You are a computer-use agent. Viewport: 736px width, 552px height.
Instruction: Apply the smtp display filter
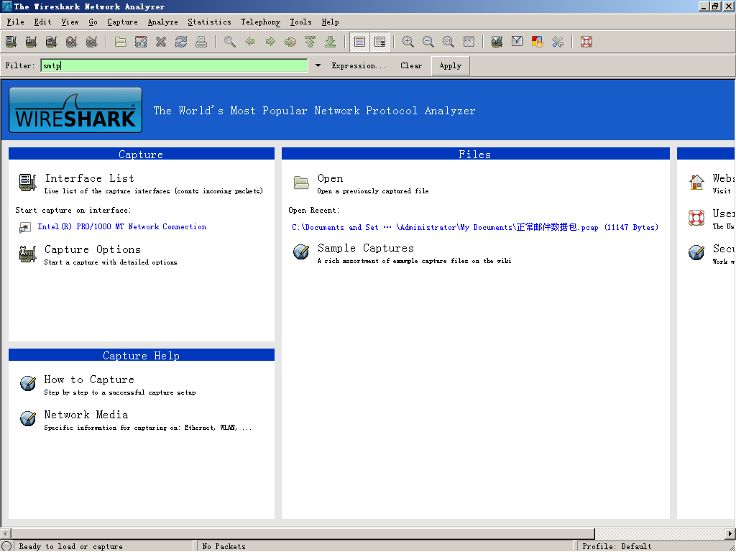tap(451, 65)
